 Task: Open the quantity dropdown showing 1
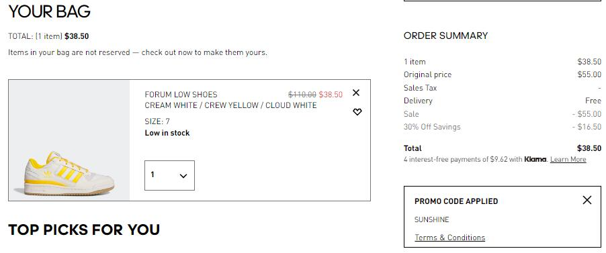point(170,175)
